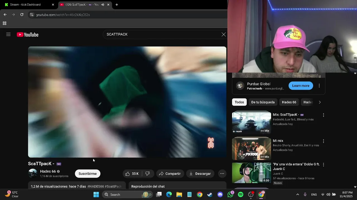Show more filter chips with arrow

tap(320, 102)
